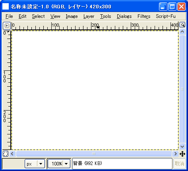Click the vertical scrollbar down arrow

point(182,147)
